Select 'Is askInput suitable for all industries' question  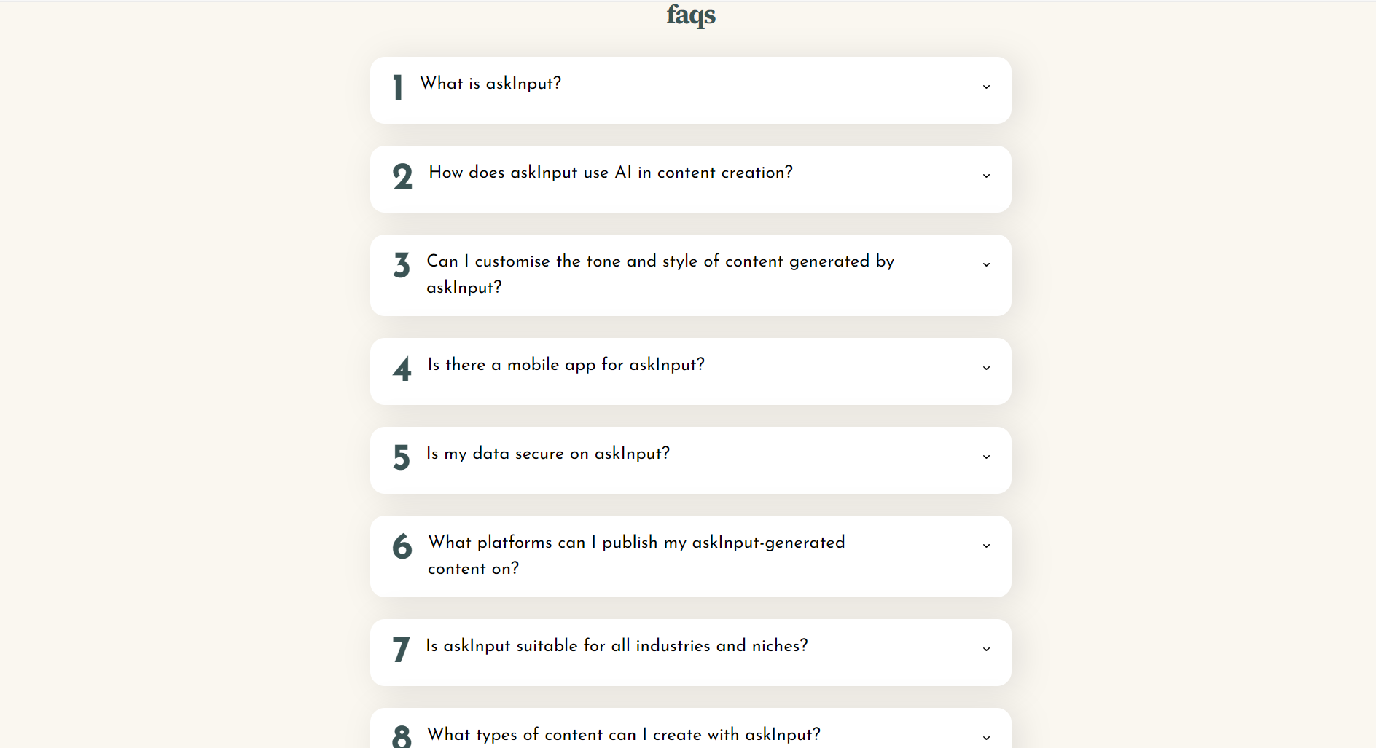tap(617, 646)
